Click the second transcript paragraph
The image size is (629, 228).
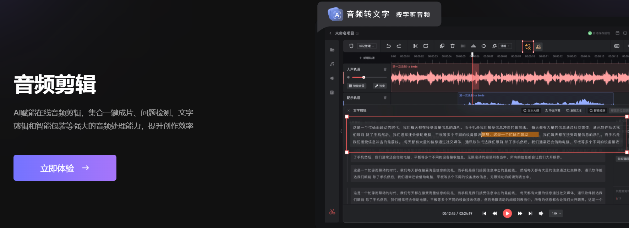point(478,173)
